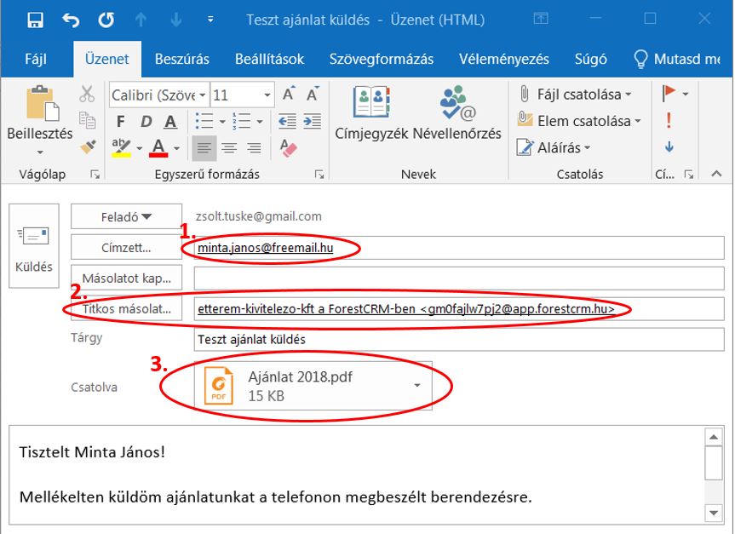Image resolution: width=735 pixels, height=534 pixels.
Task: Toggle bold (F) formatting
Action: [121, 121]
